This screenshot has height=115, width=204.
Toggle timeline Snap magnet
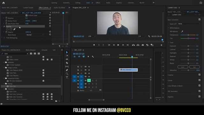[79, 57]
